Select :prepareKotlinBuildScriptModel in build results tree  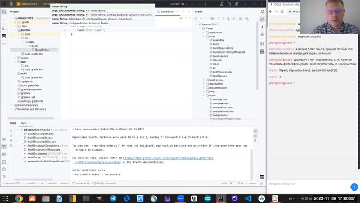[45, 161]
